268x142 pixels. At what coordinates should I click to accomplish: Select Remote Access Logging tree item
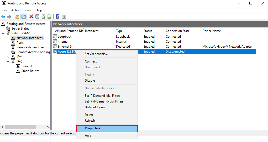click(x=33, y=52)
